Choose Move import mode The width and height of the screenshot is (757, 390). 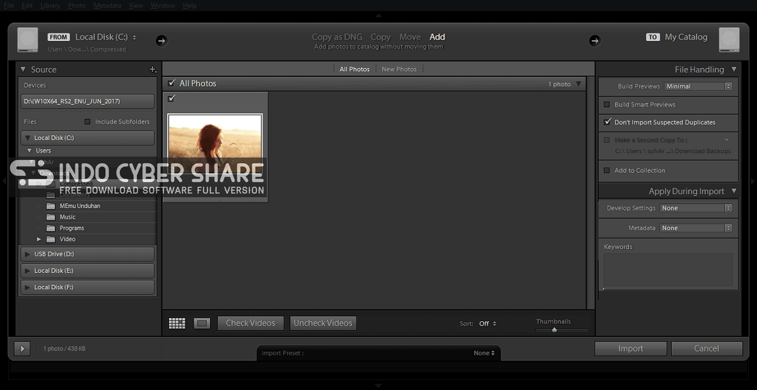tap(410, 37)
